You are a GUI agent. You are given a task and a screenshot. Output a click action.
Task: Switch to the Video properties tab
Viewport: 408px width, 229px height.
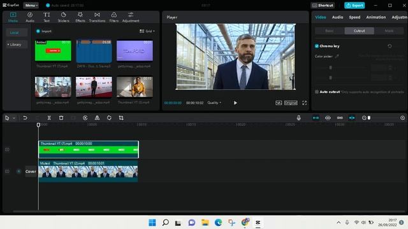pyautogui.click(x=320, y=17)
